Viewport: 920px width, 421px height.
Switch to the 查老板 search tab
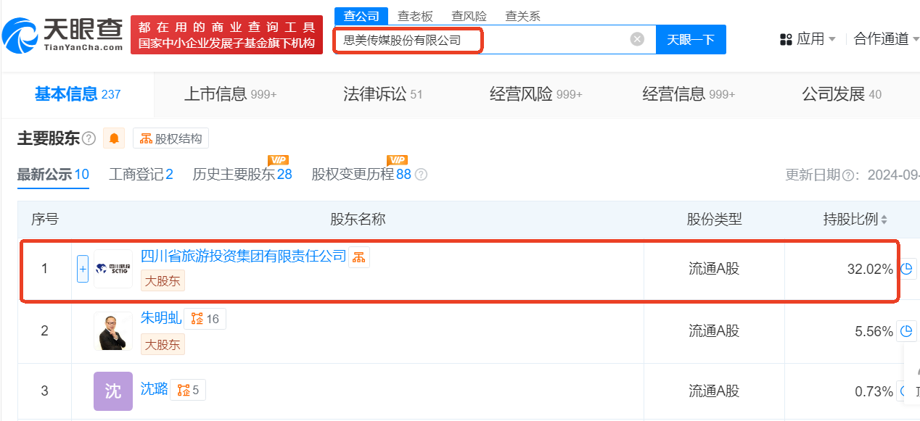pos(416,16)
